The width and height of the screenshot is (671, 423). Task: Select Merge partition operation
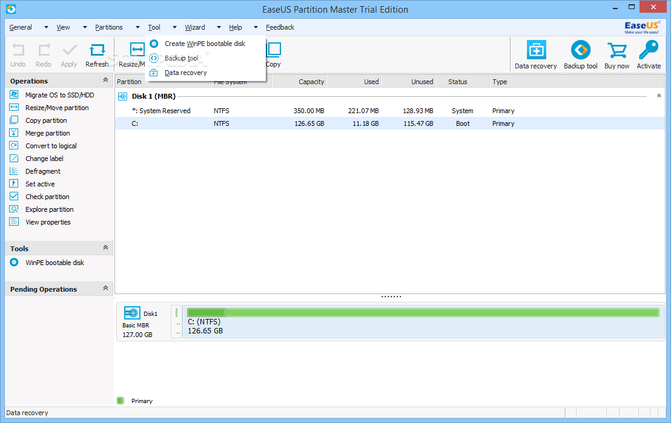(47, 133)
